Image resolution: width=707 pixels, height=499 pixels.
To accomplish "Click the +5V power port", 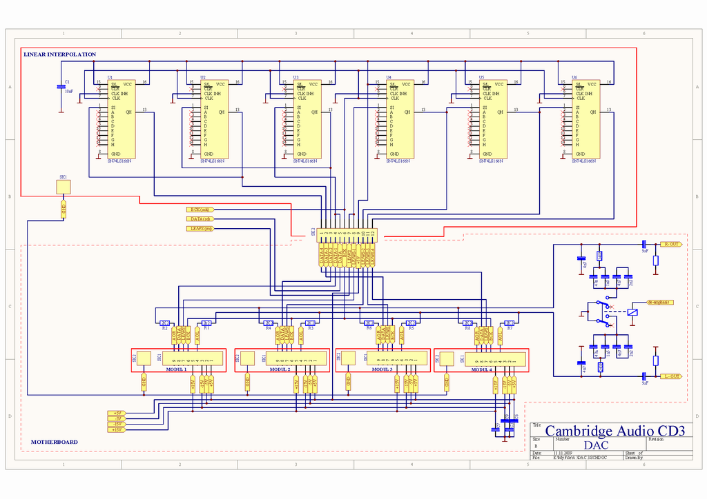I will 115,413.
